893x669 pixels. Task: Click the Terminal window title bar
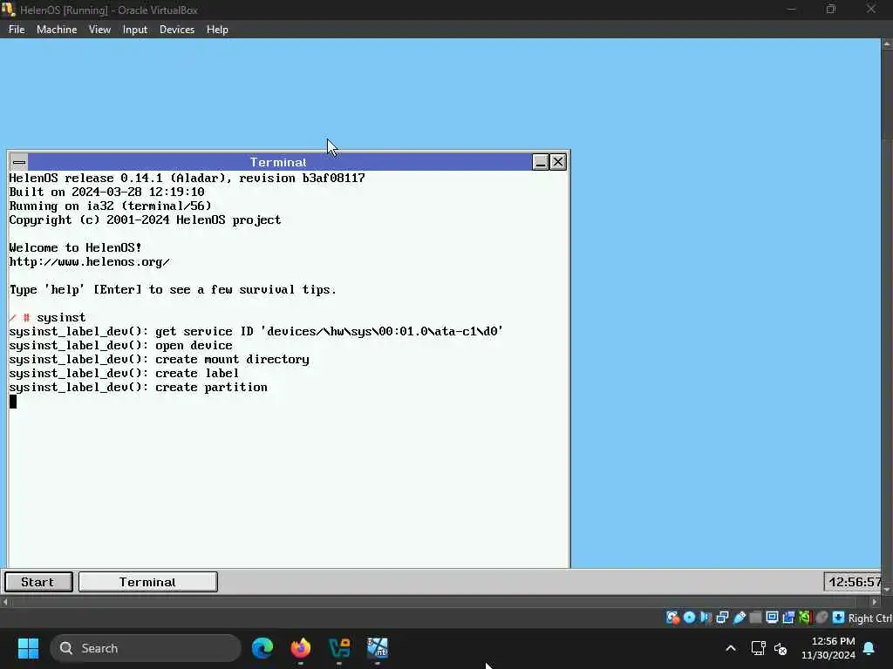click(279, 162)
